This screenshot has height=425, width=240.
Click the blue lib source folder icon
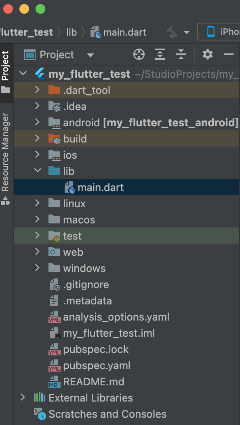tap(54, 171)
